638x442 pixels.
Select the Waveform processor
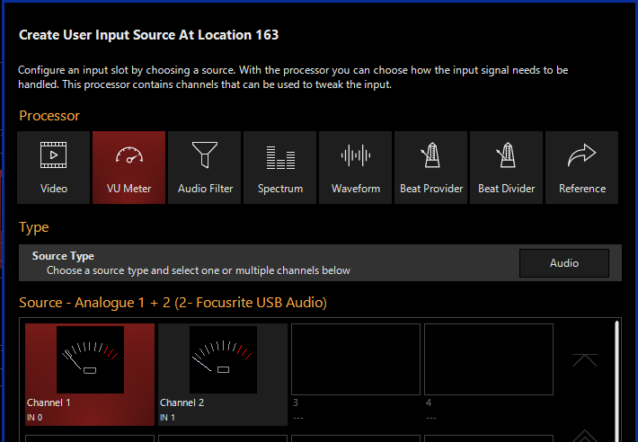point(356,167)
